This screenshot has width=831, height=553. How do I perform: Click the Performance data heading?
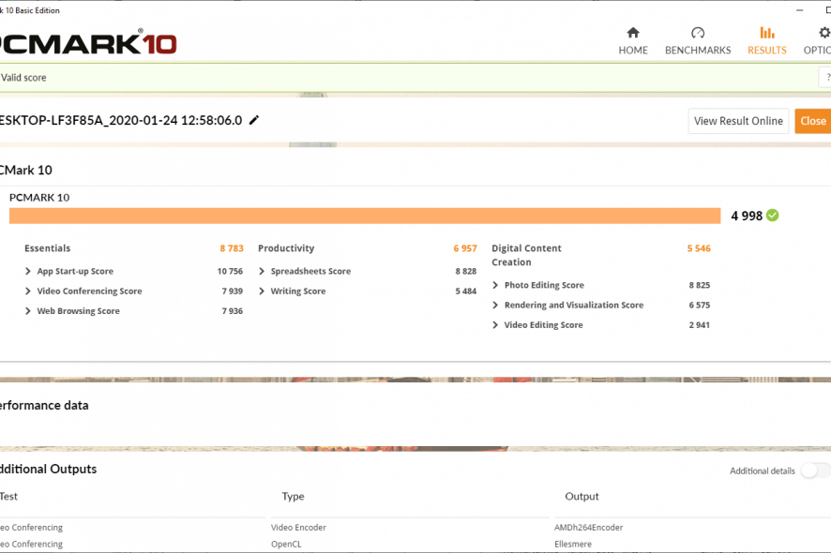(44, 405)
